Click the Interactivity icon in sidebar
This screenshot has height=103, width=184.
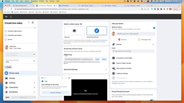click(x=6, y=87)
